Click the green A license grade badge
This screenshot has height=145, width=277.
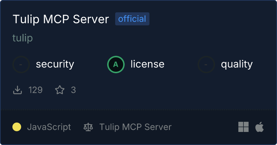click(x=116, y=65)
